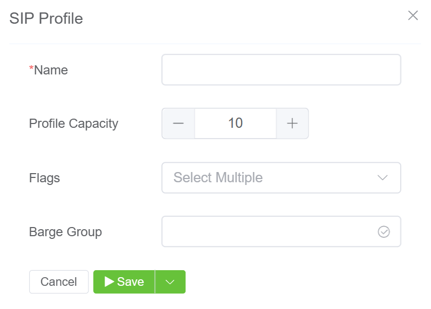This screenshot has height=309, width=431.
Task: Click the Barge Group label
Action: click(65, 231)
